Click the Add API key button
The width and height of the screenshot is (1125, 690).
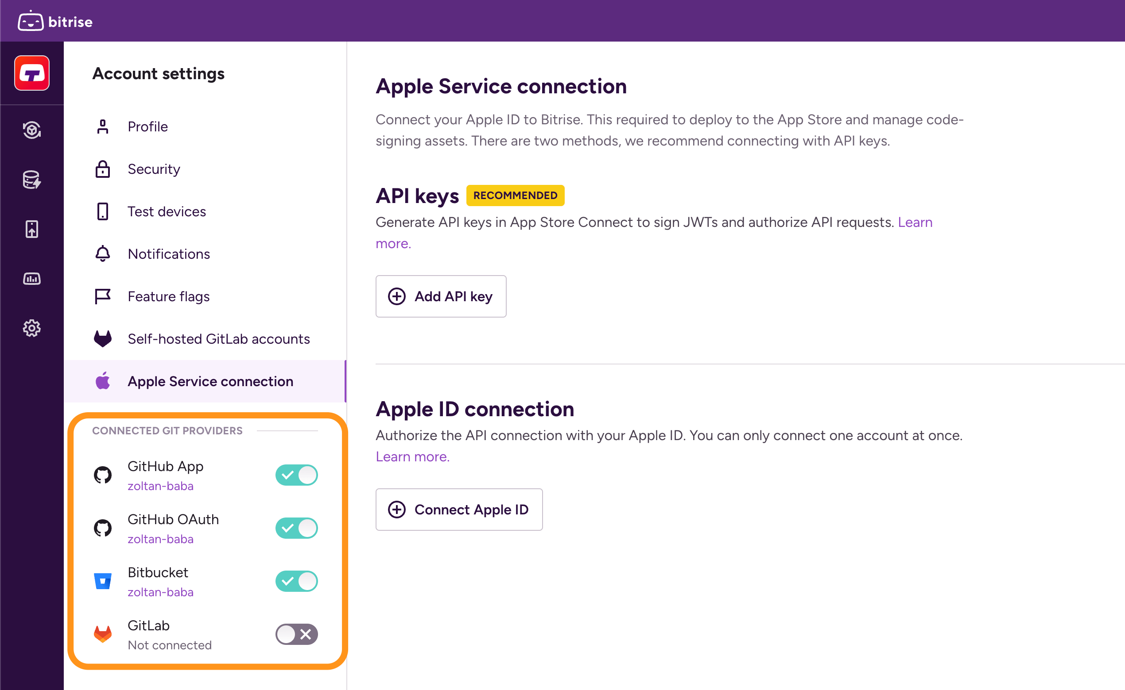tap(441, 296)
